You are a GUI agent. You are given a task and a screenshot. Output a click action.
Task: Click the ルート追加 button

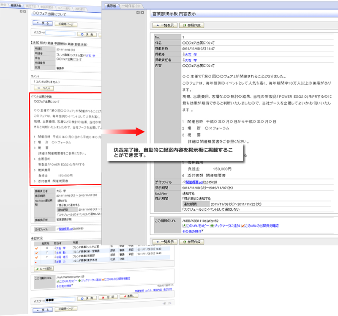coord(44,269)
